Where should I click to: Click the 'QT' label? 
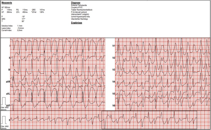pos(3,12)
